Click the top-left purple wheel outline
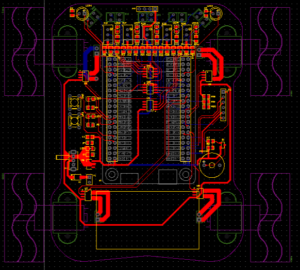 coord(24,52)
